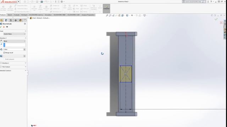Expand Part2 flyout tree arrow in viewport

(28, 18)
